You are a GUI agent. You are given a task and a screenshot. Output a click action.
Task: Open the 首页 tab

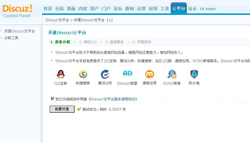pos(48,9)
